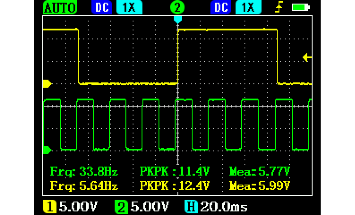Screen dimensions: 355x215
Task: Toggle the channel 2 DC coupling badge
Action: 221,7
